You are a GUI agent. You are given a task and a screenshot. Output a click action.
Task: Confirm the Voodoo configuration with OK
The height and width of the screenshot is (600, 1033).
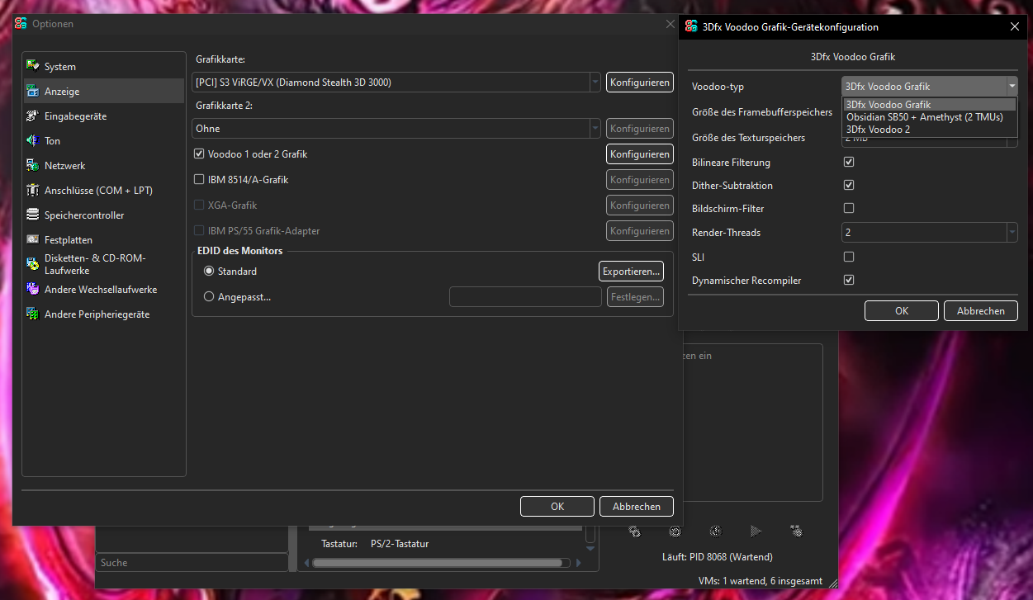901,310
